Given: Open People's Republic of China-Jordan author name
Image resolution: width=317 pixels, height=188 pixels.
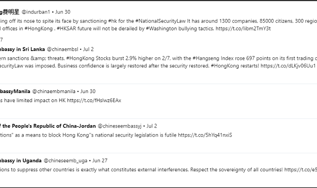Looking at the screenshot, I should pos(48,126).
